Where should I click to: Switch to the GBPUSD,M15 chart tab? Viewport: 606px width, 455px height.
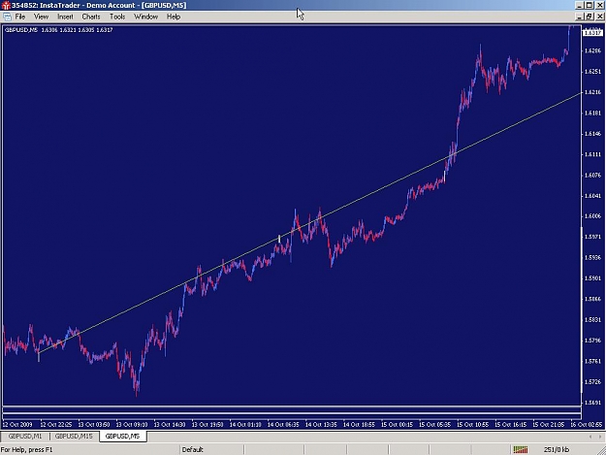click(x=74, y=436)
